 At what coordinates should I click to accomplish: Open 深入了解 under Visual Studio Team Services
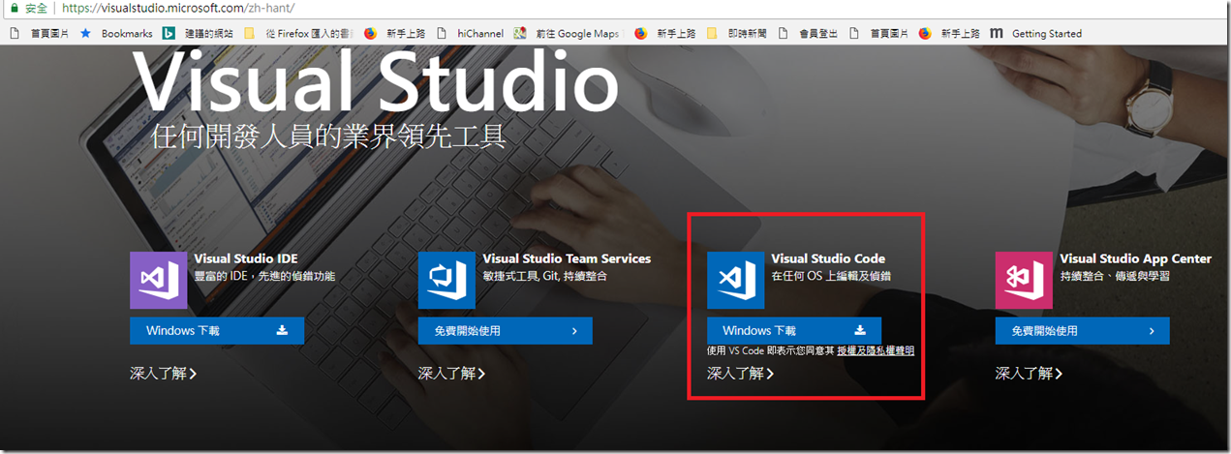click(451, 373)
